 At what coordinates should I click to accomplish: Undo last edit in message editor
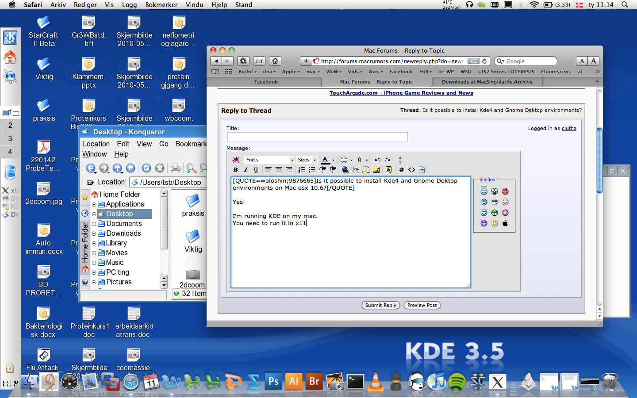pyautogui.click(x=377, y=160)
